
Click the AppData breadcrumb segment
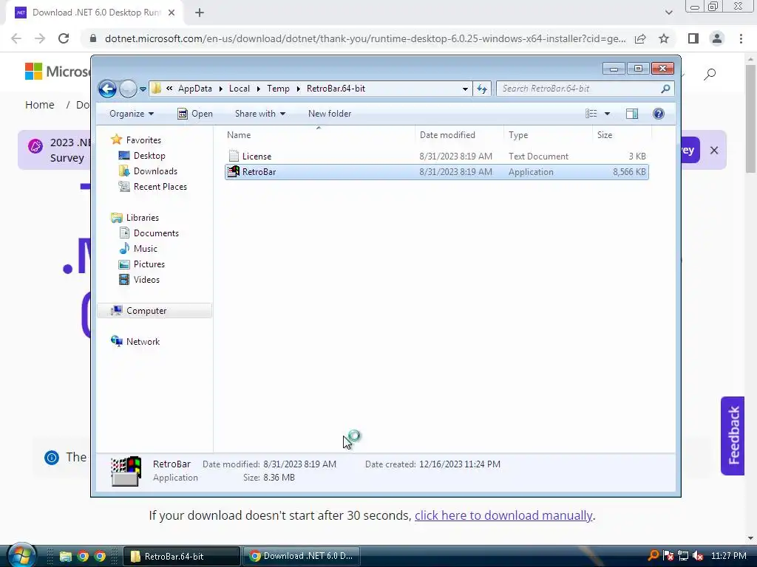(195, 89)
